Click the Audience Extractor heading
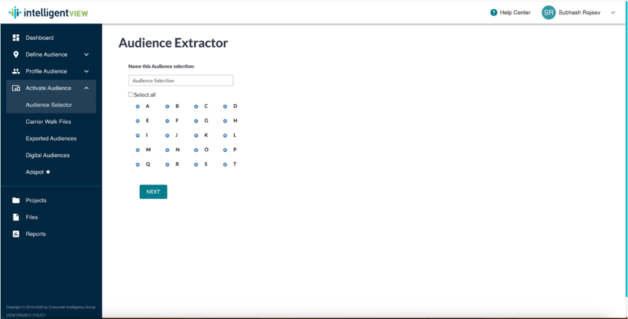 coord(173,43)
